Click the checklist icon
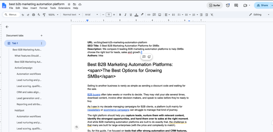273x132 pixels. (179, 15)
